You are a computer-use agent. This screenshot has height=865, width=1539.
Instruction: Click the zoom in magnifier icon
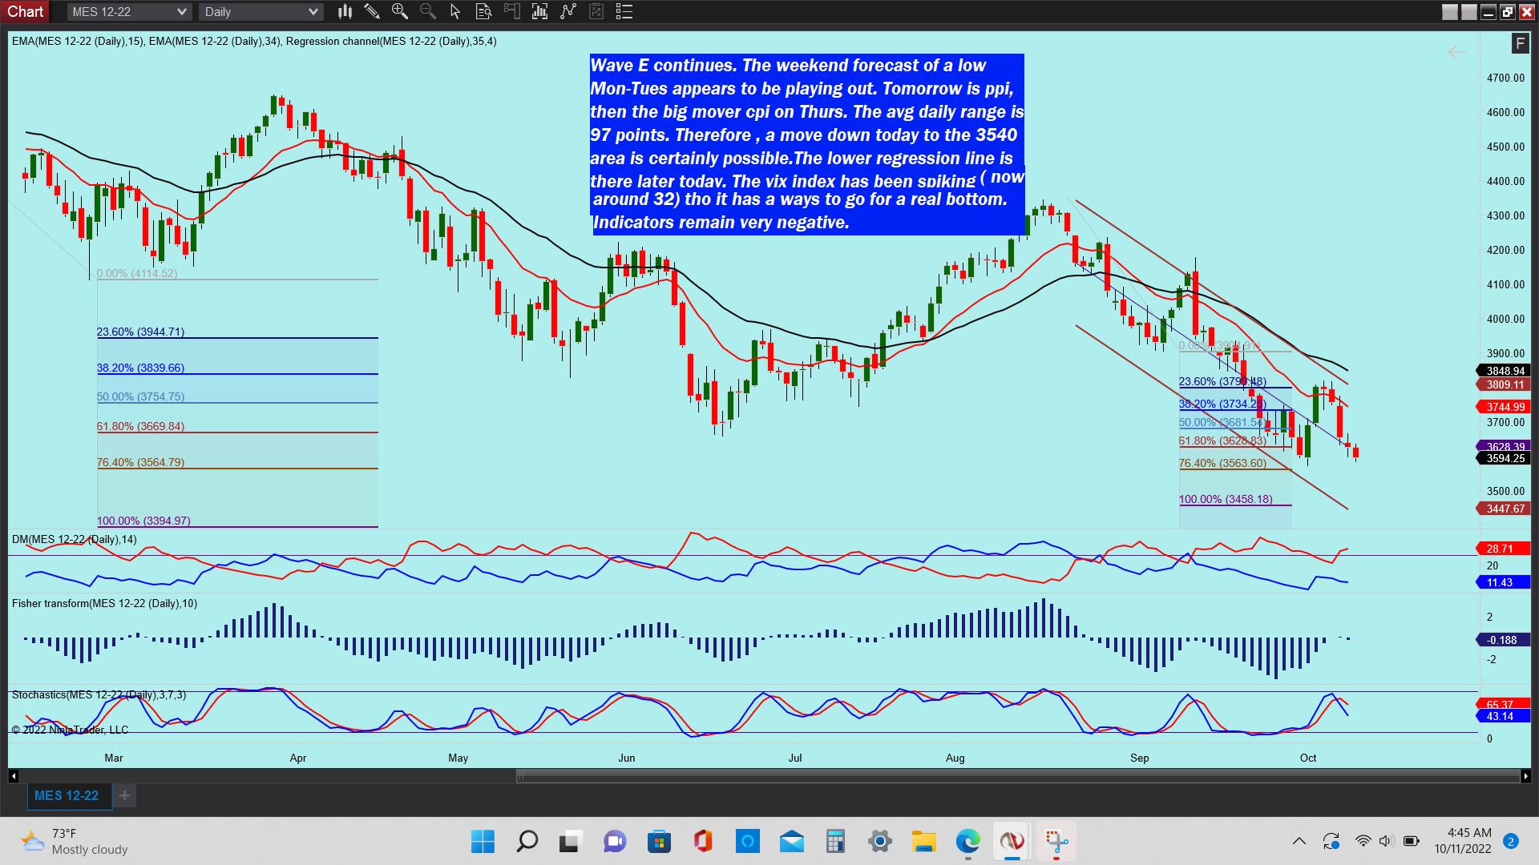(399, 11)
